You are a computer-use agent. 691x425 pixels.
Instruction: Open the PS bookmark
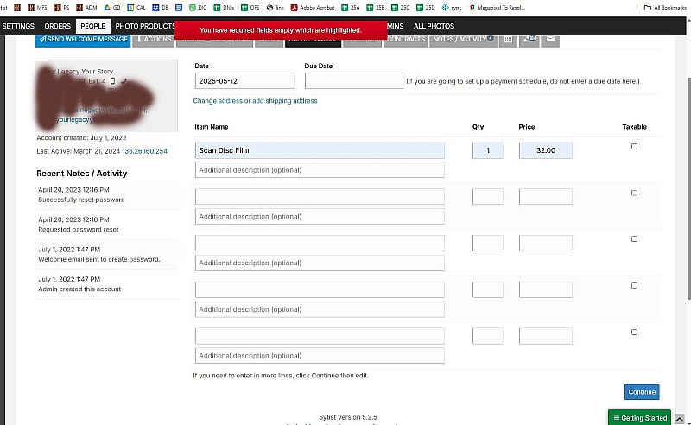[x=61, y=8]
